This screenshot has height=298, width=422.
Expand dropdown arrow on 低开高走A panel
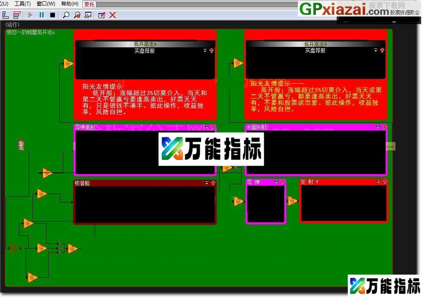click(x=205, y=50)
